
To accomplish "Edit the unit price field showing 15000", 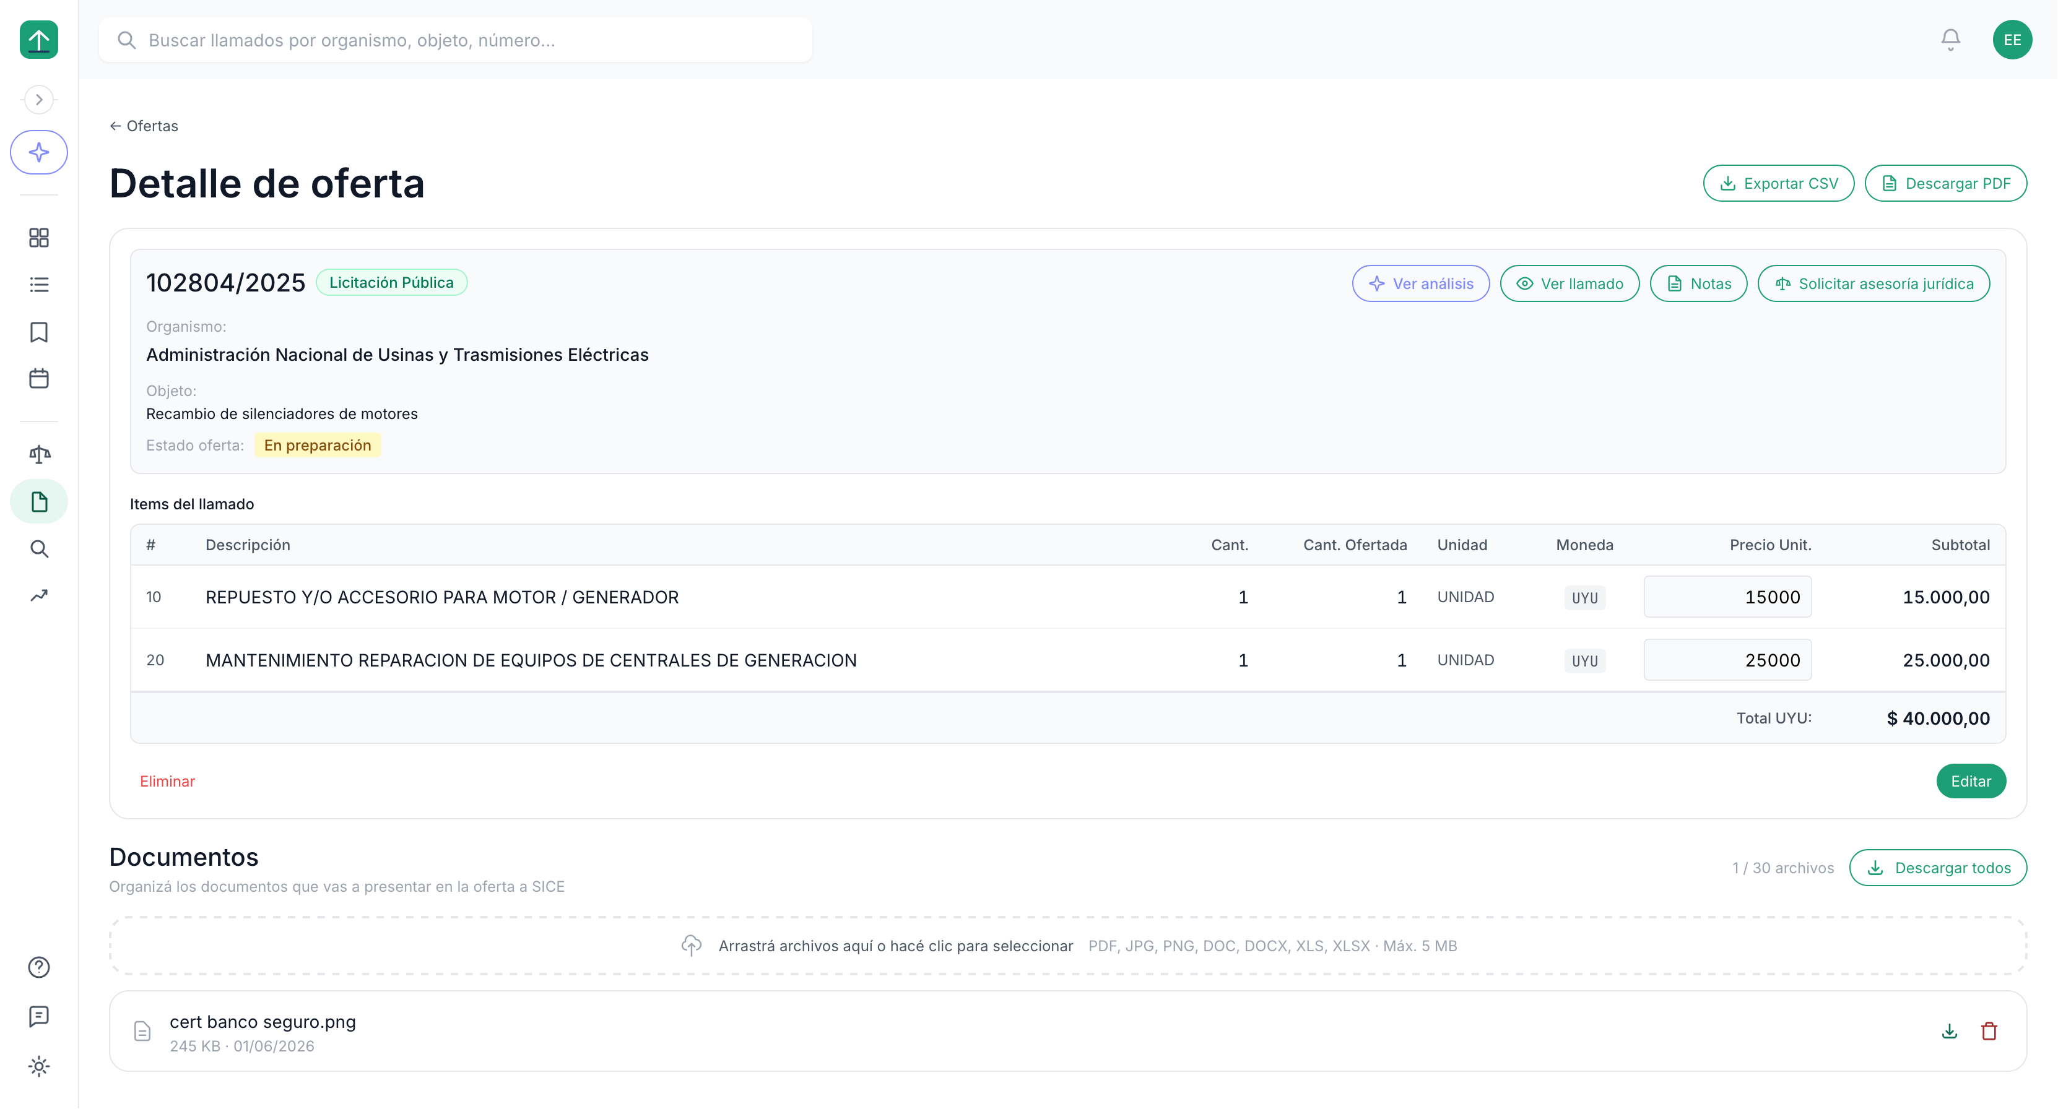I will tap(1727, 597).
